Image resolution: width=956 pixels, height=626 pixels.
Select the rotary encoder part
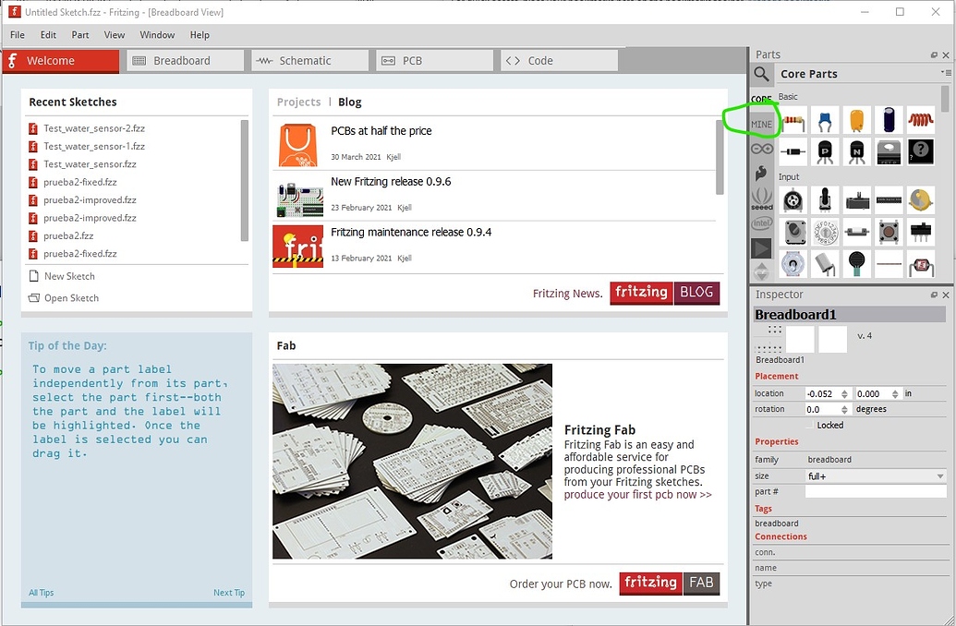tap(793, 232)
